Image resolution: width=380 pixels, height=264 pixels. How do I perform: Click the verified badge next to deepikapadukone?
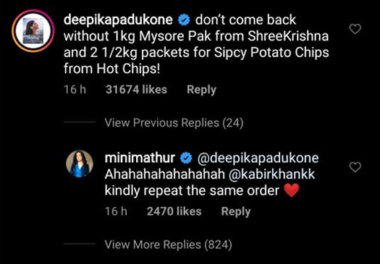coord(184,20)
